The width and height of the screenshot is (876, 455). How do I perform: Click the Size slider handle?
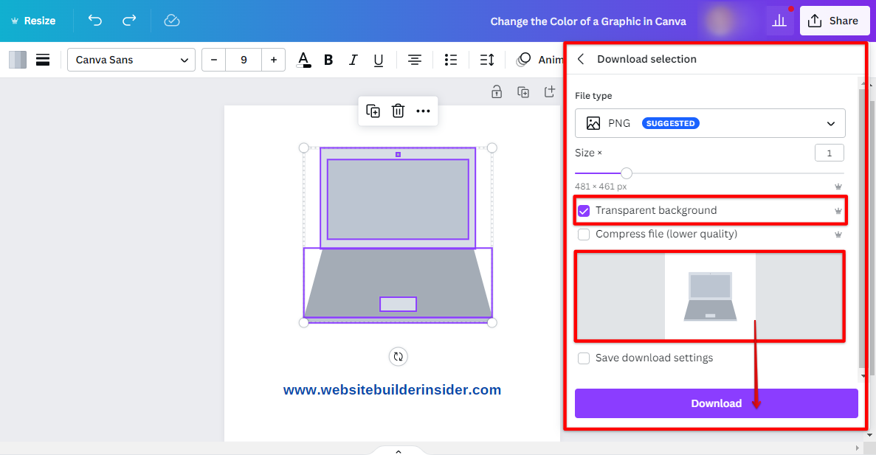(x=627, y=173)
